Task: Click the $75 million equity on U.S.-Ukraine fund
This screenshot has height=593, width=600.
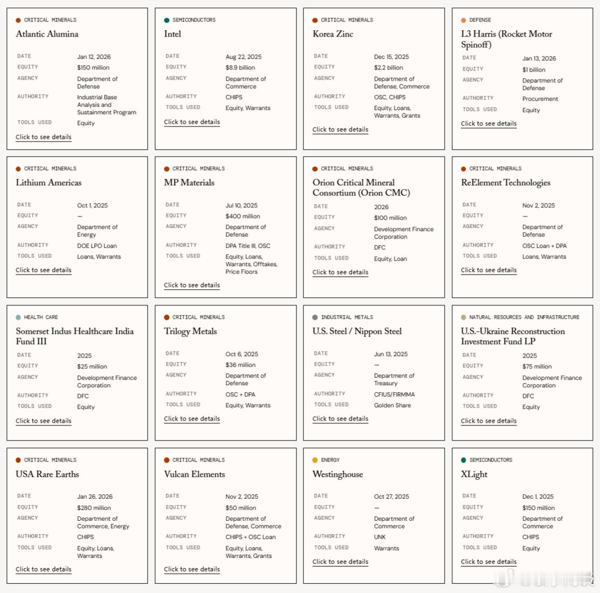Action: pyautogui.click(x=537, y=367)
